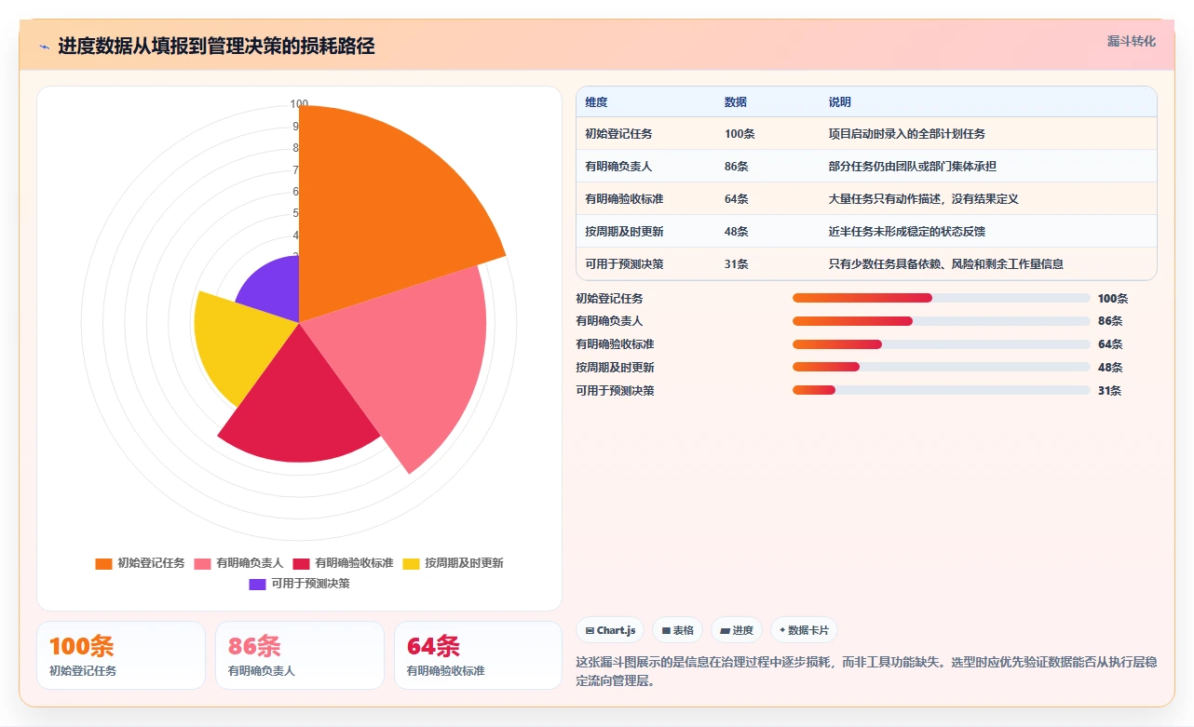1194x727 pixels.
Task: Click the 按周期及时更新 progress bar
Action: 941,367
